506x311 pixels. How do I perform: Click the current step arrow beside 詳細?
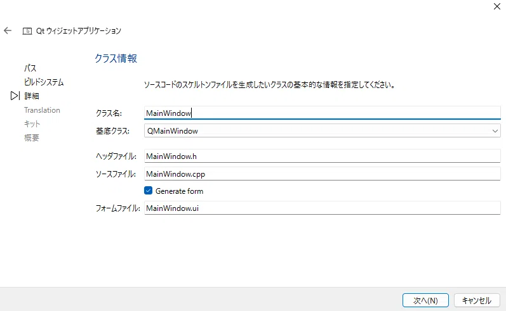(15, 96)
